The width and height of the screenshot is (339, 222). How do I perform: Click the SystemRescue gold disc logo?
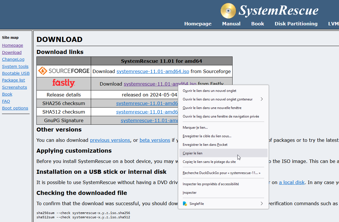pos(228,11)
